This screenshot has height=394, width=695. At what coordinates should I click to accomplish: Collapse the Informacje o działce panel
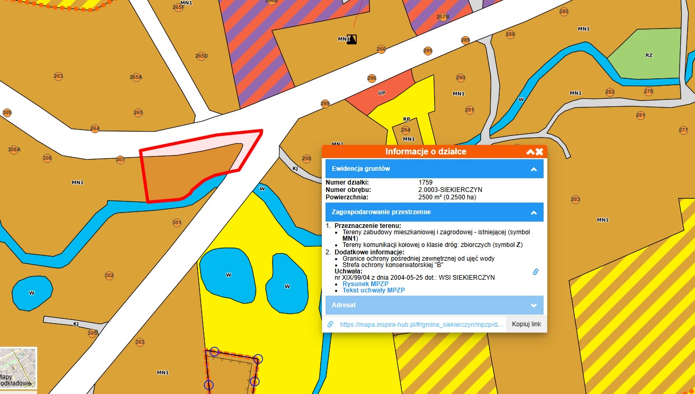tap(530, 152)
